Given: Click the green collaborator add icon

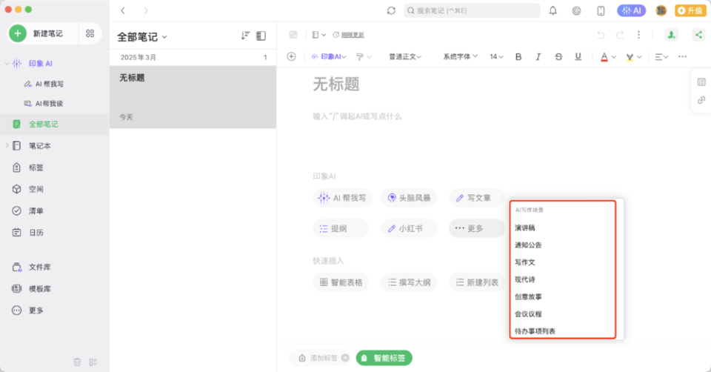Looking at the screenshot, I should coord(672,35).
